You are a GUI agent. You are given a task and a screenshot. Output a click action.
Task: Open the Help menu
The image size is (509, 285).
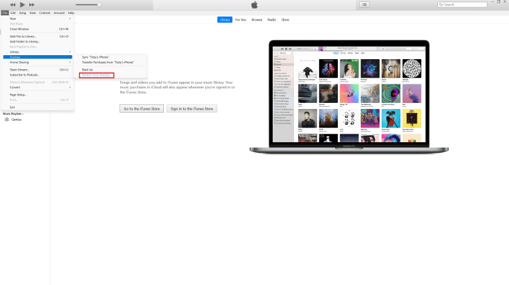click(x=71, y=13)
